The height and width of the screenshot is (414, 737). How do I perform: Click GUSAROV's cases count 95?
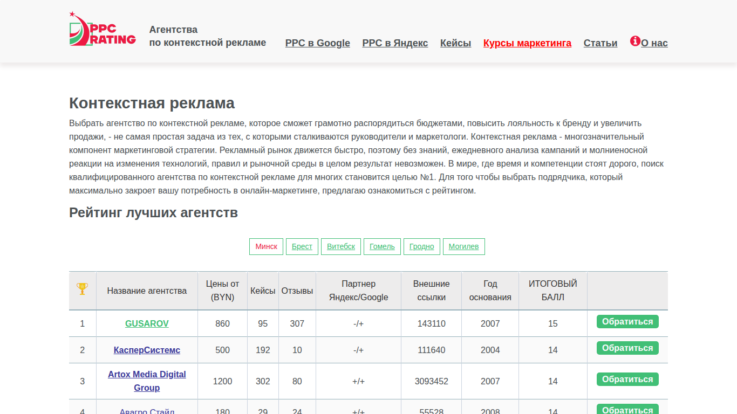pos(263,323)
